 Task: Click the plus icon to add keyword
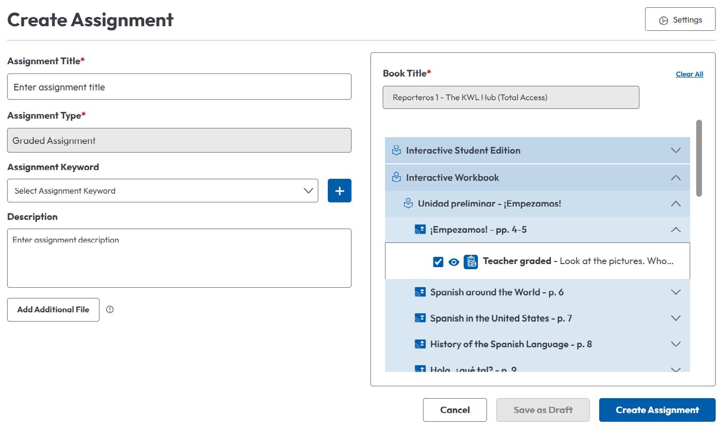(339, 191)
